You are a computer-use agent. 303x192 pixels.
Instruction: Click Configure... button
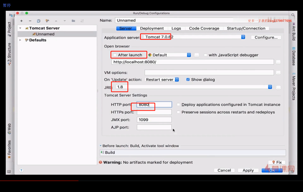point(266,37)
